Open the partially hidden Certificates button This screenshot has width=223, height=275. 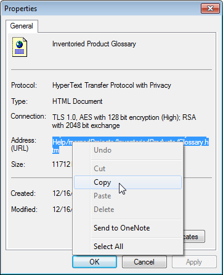pos(194,237)
